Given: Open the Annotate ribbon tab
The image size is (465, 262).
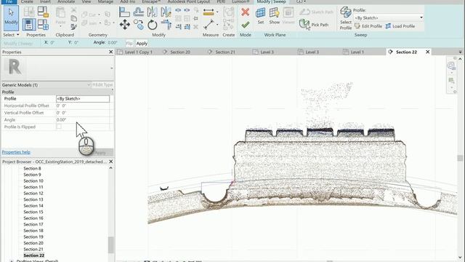Looking at the screenshot, I should pos(66,1).
